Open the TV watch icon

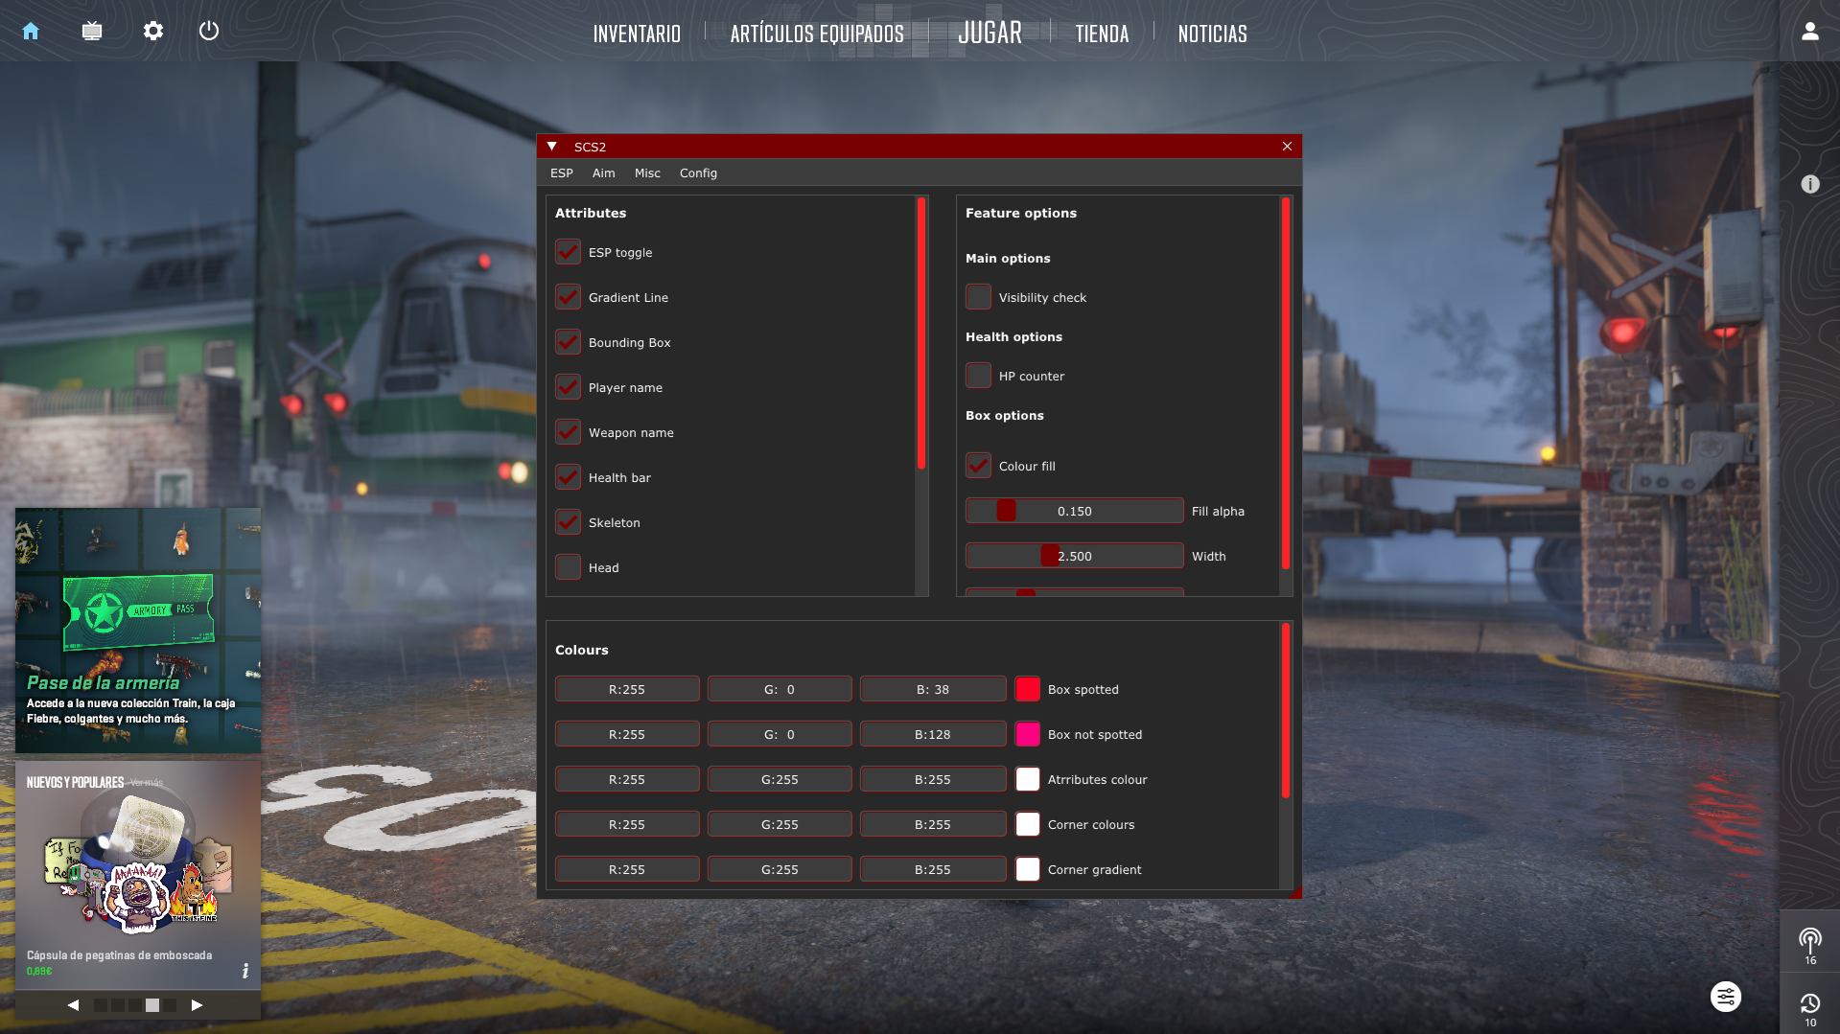(x=92, y=31)
